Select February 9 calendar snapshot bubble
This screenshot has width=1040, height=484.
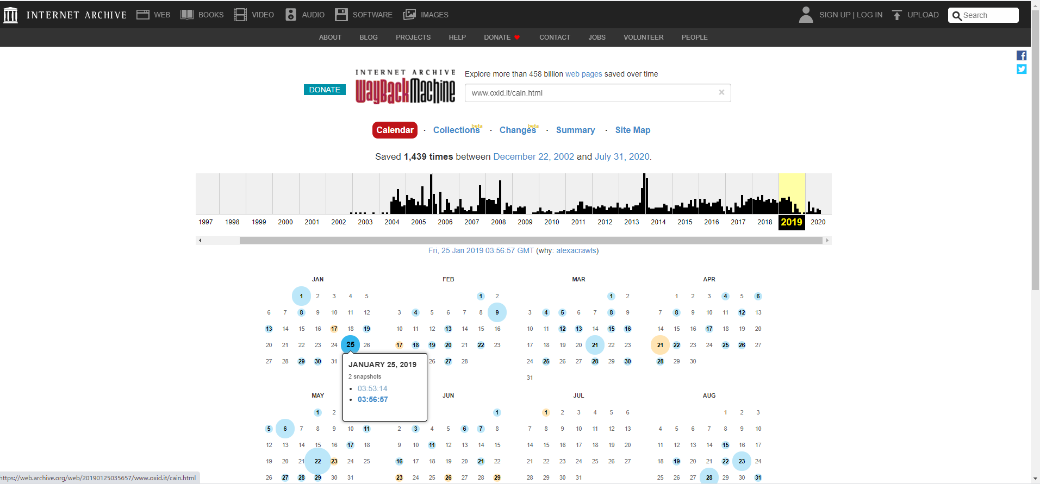tap(497, 312)
